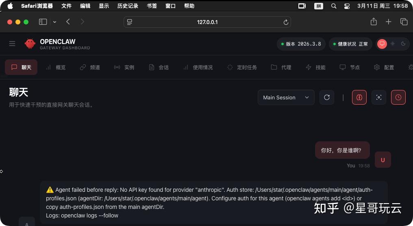Open the 帮助 menu
The image size is (413, 226).
[x=189, y=6]
